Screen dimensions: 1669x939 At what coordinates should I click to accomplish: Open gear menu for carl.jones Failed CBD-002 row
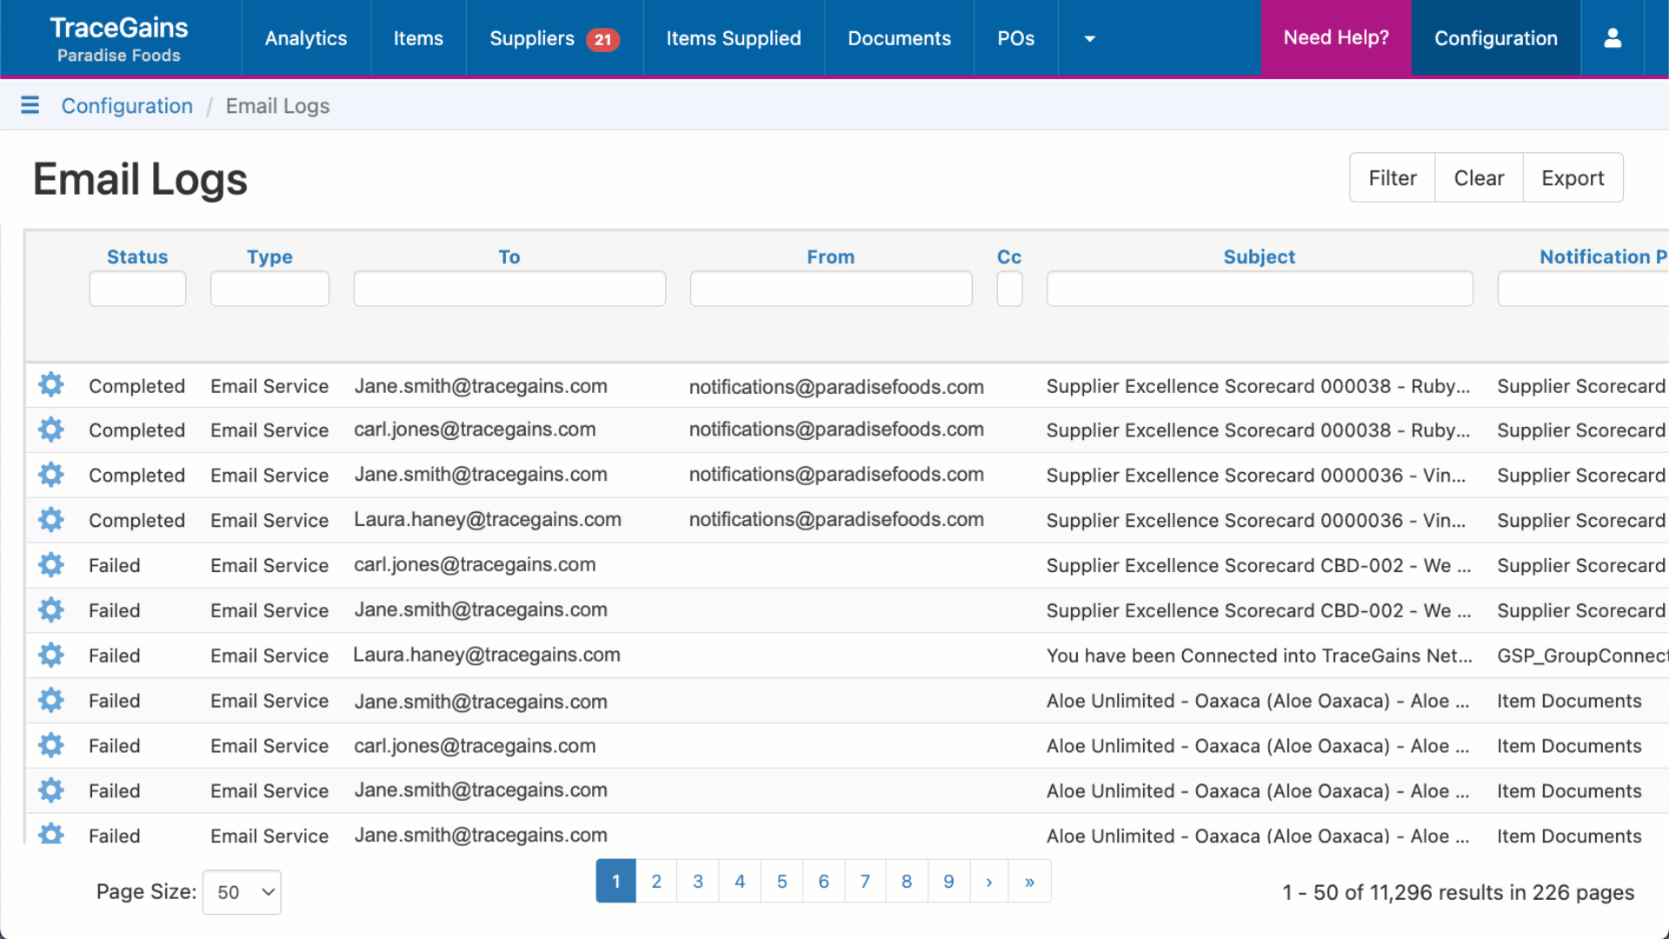tap(51, 565)
